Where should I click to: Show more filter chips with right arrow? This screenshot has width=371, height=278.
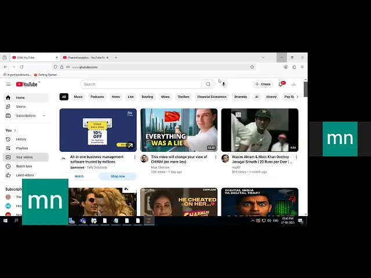click(x=297, y=97)
